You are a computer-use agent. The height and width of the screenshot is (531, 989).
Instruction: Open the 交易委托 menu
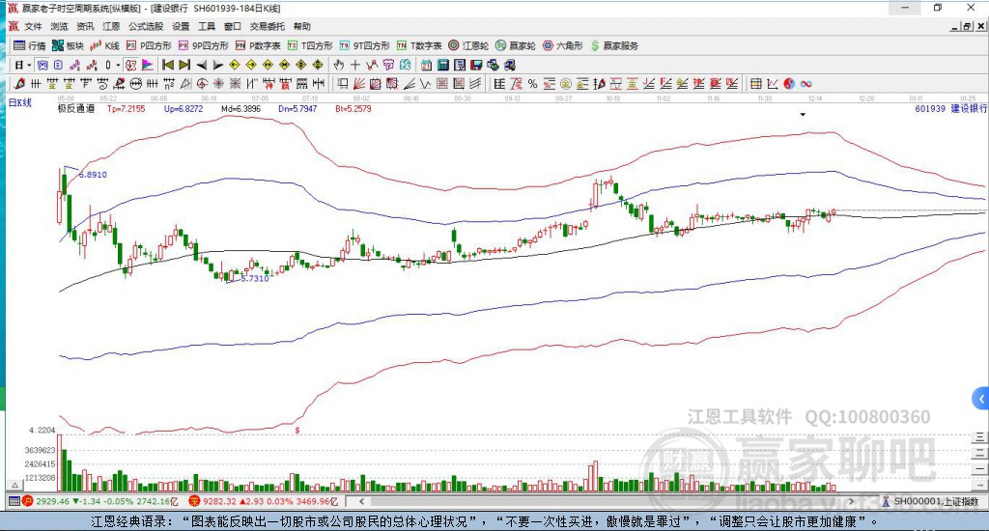[x=267, y=26]
